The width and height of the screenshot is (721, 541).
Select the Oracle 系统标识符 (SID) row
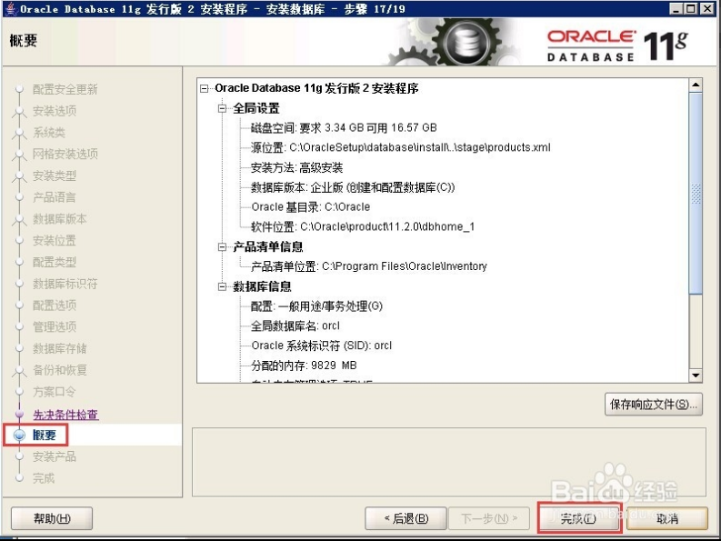pos(322,346)
